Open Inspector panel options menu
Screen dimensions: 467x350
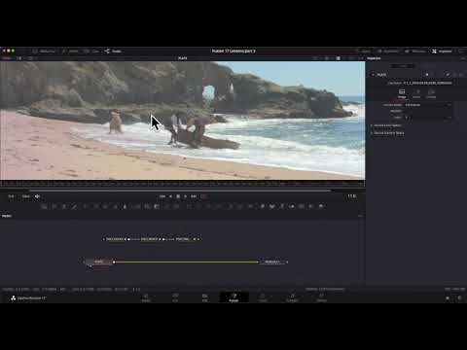point(463,58)
